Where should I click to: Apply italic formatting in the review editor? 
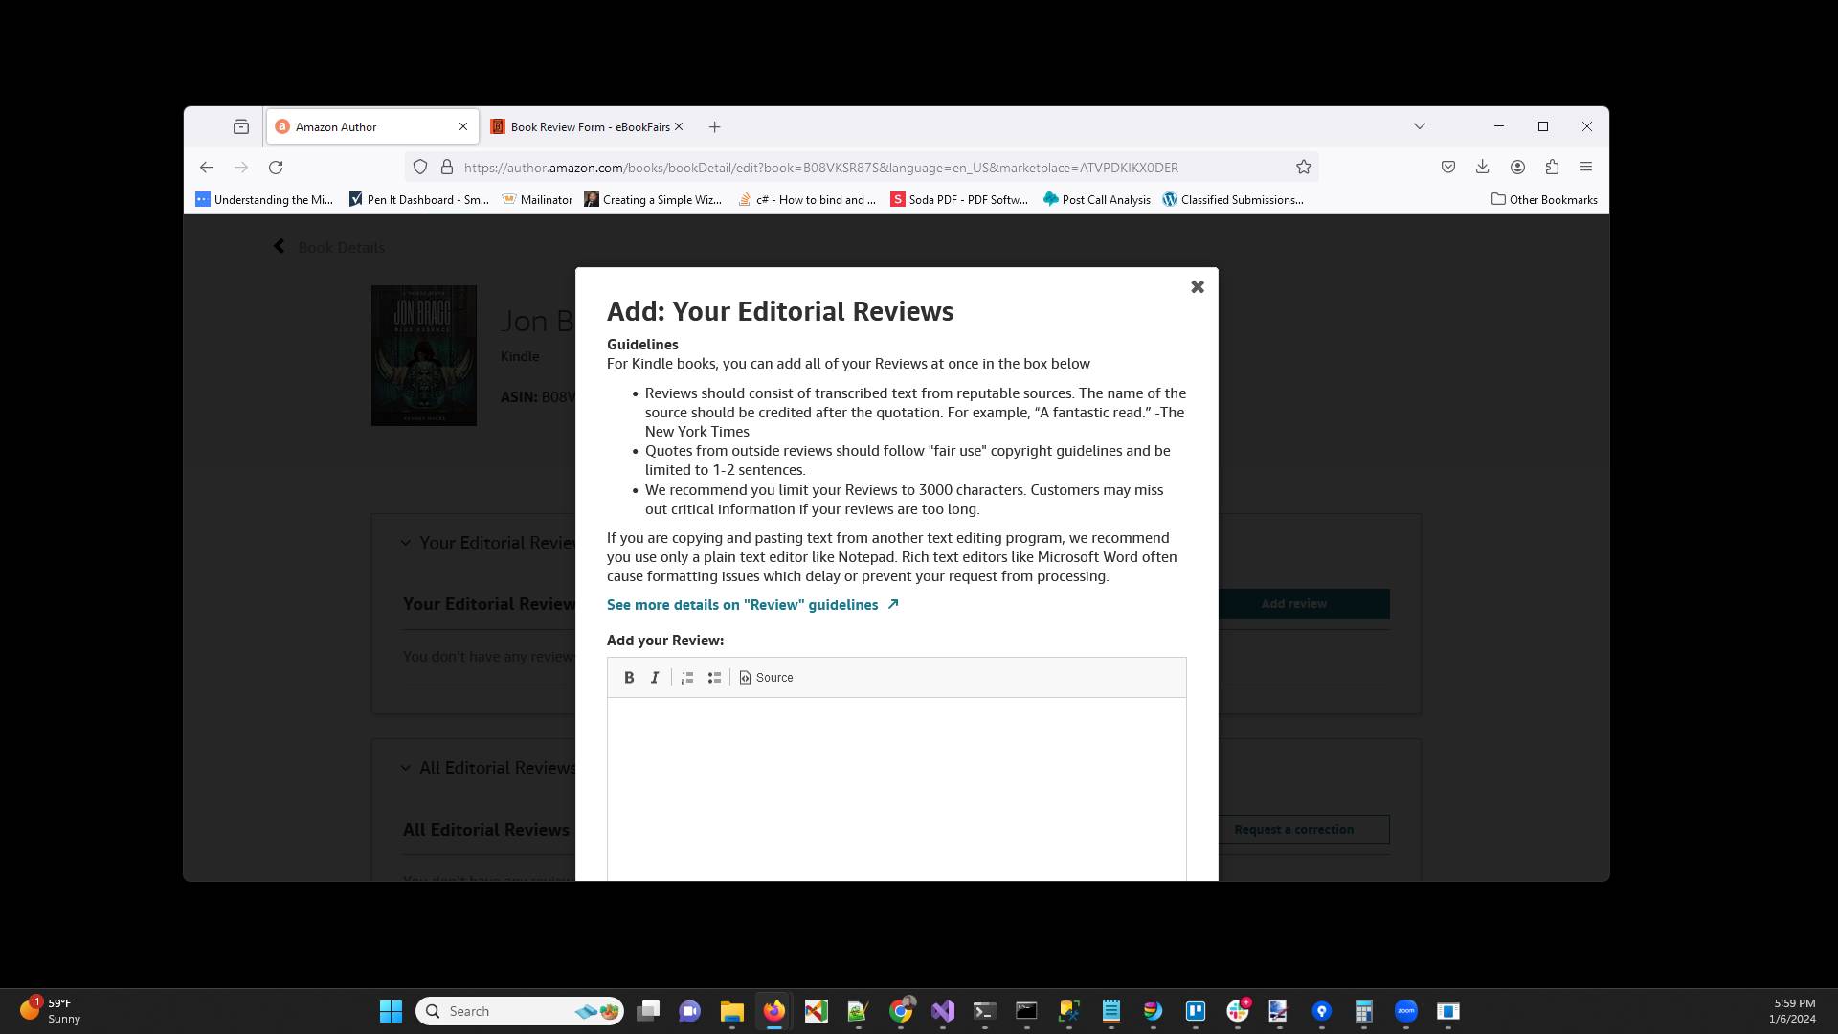coord(655,677)
